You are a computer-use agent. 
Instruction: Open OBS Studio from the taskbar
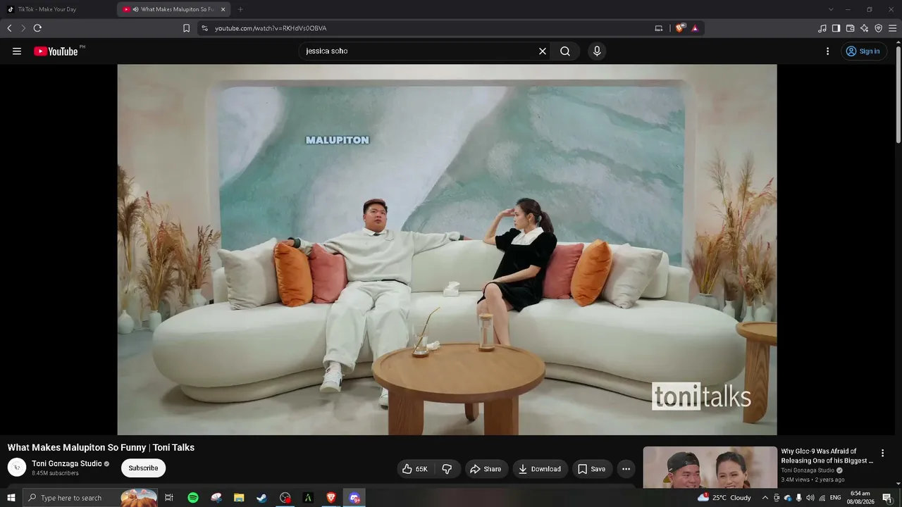click(285, 498)
